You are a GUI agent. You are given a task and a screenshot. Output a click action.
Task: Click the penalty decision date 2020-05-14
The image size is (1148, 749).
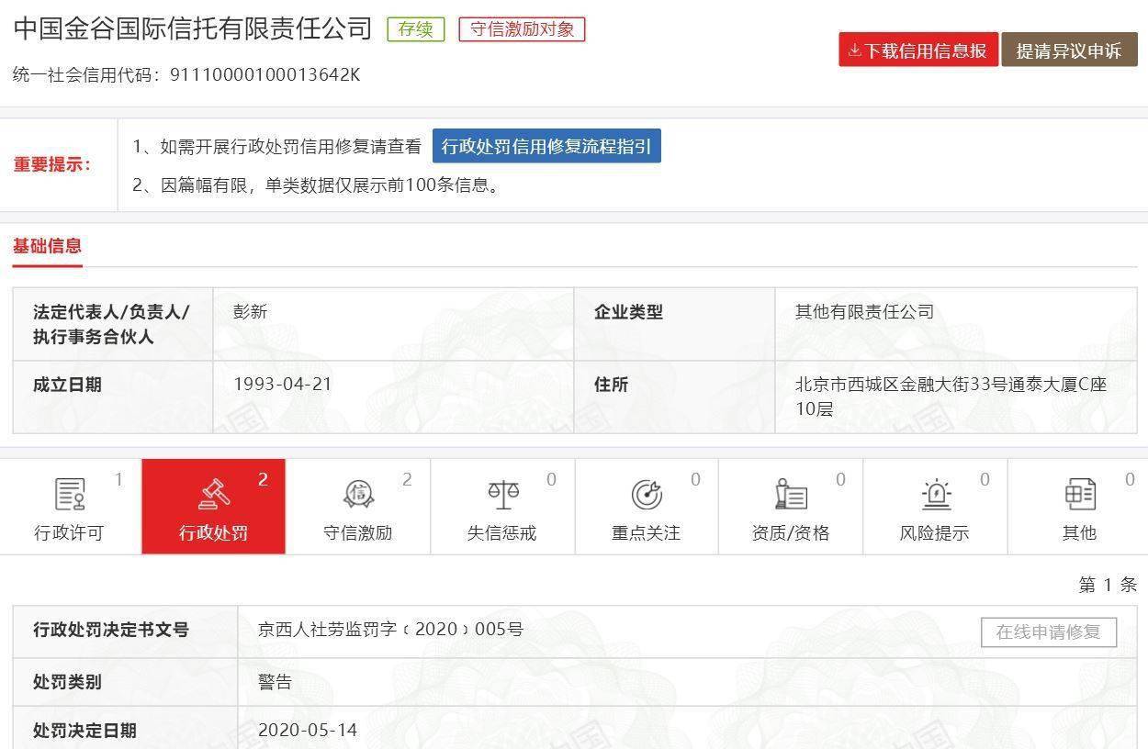[x=308, y=731]
